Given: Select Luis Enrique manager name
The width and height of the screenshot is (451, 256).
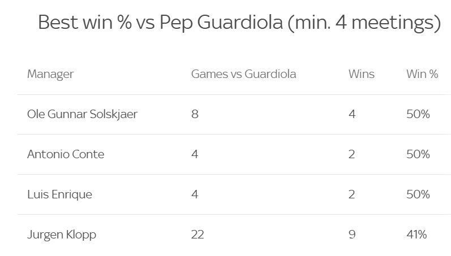Looking at the screenshot, I should [x=59, y=194].
